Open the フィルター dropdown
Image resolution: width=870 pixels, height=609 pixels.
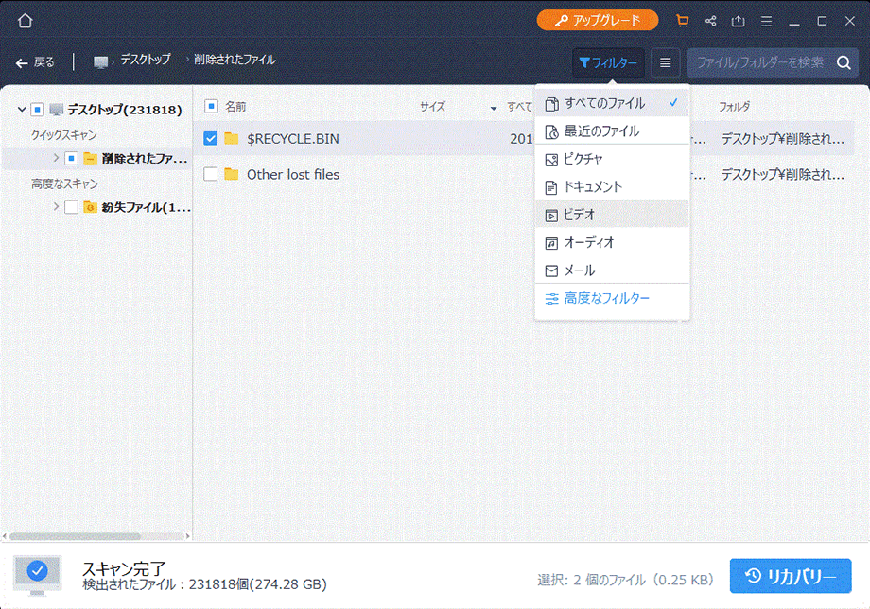pos(608,62)
